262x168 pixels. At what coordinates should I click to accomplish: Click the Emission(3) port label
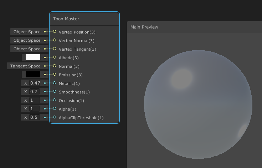tap(71, 75)
